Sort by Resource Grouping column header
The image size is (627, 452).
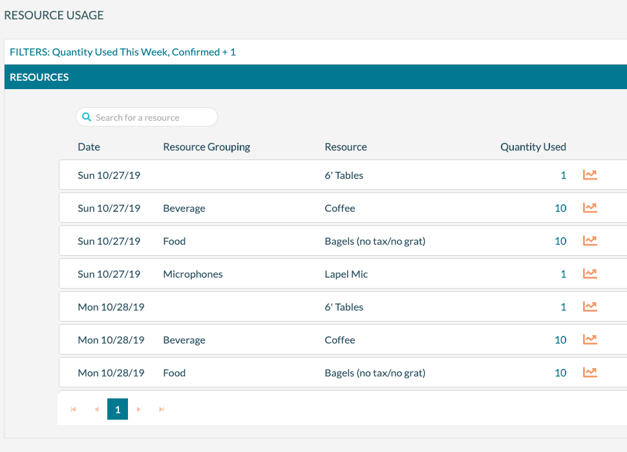[206, 147]
